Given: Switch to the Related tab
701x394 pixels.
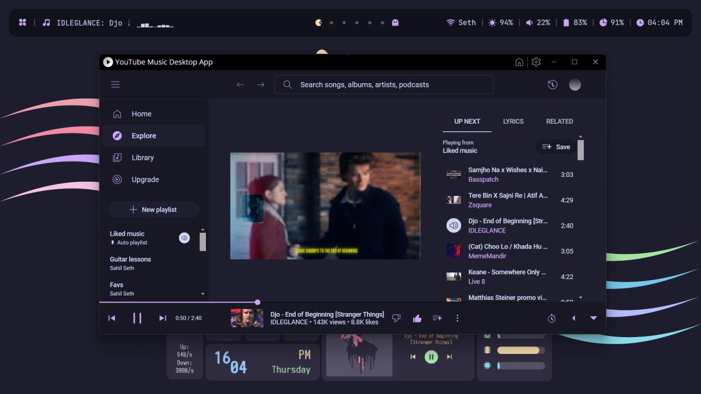Looking at the screenshot, I should coord(560,121).
